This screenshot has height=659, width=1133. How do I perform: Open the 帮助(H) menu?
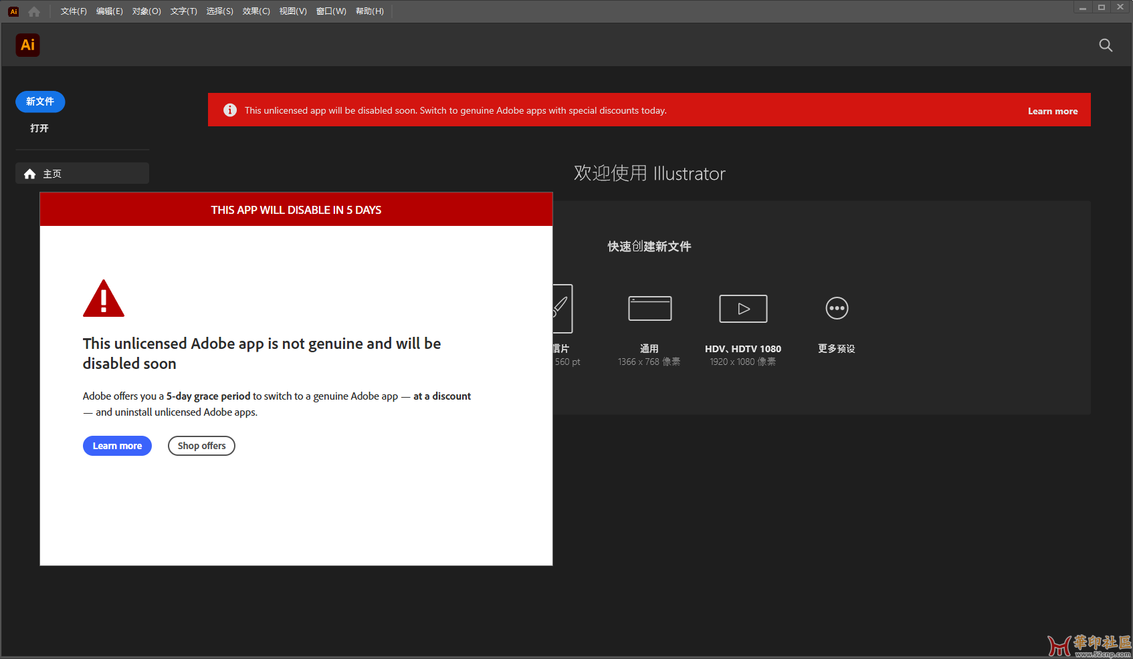[x=369, y=11]
